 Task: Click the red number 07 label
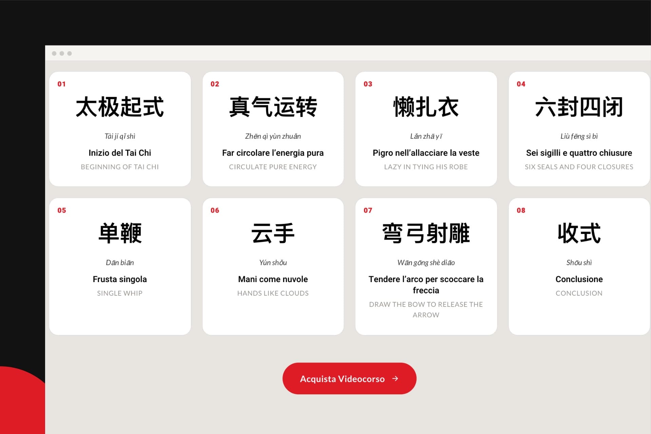tap(368, 210)
